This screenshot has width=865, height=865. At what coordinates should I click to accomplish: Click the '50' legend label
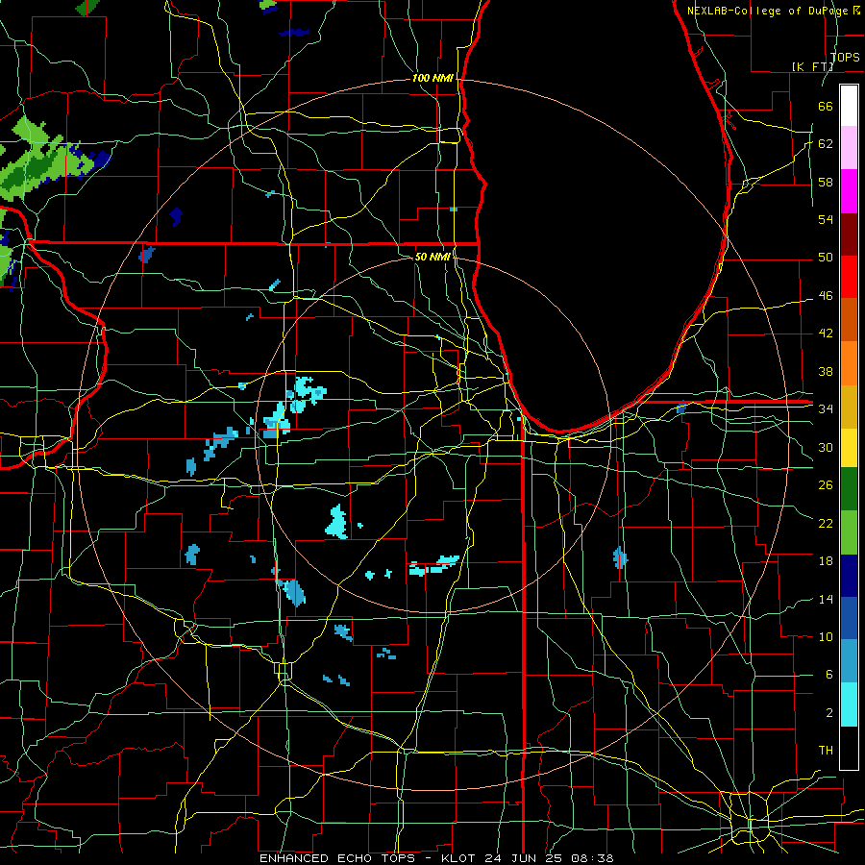point(826,258)
